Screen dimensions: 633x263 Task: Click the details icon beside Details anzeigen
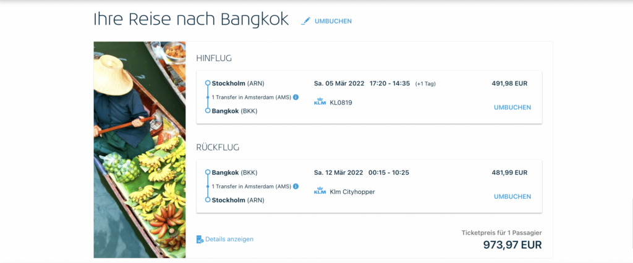tap(200, 240)
